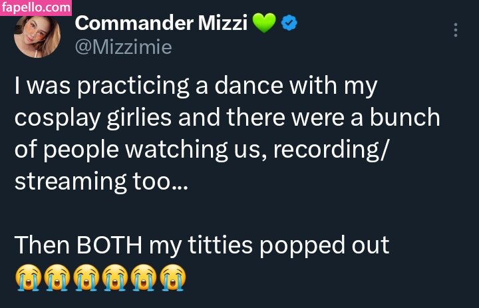Open the "Commander Mizzi" display name
Image resolution: width=479 pixels, height=308 pixels.
[162, 23]
